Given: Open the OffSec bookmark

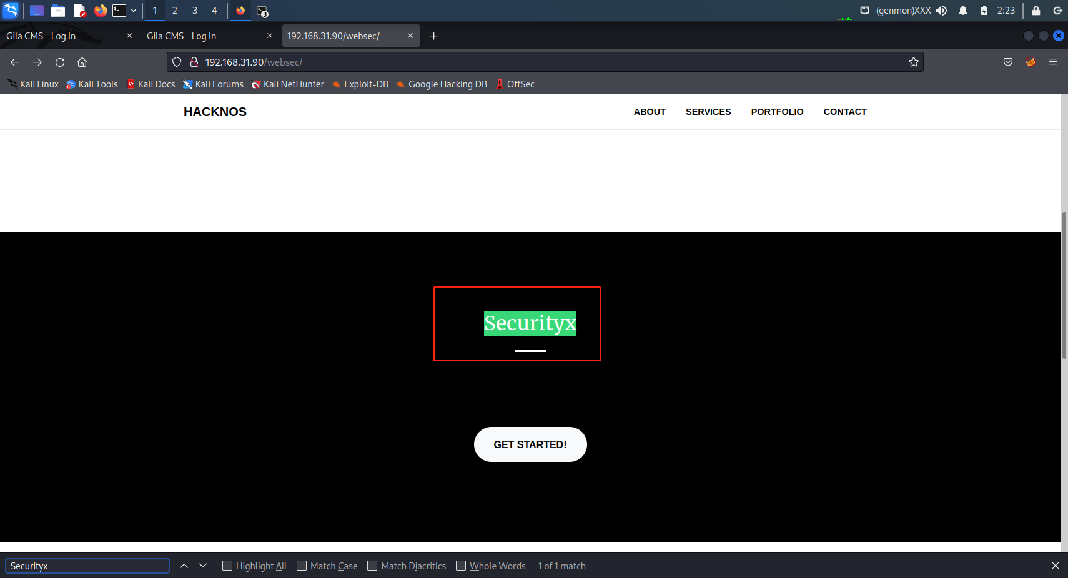Looking at the screenshot, I should 515,84.
